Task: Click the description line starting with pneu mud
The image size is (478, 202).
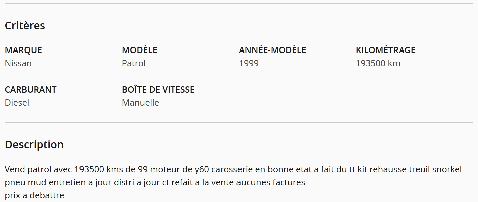Action: pos(155,182)
